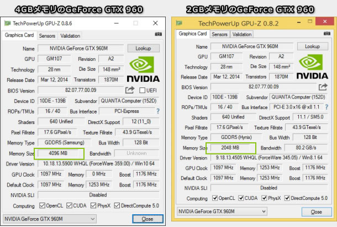Screen dimensions: 337x227
Task: Click GDDR5 (Hynix) Memory Type field
Action: (236, 137)
